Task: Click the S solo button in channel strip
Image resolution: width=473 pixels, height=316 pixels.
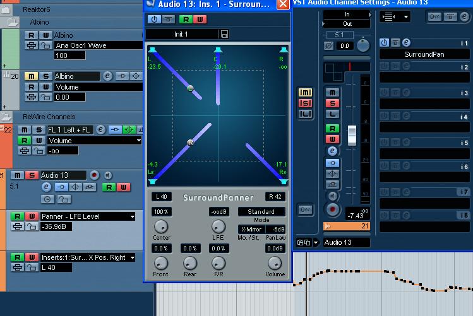Action: point(332,103)
